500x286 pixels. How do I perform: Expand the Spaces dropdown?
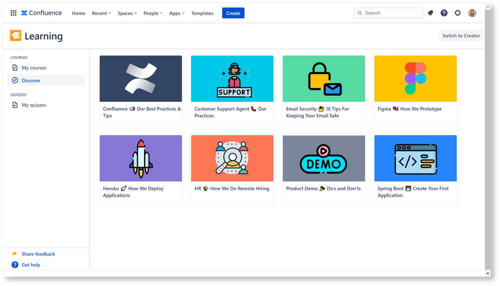[127, 13]
